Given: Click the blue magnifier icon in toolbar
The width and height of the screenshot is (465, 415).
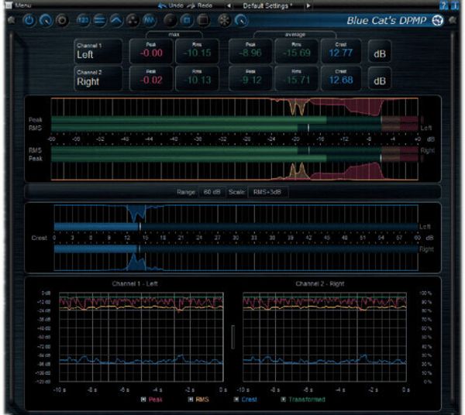Looking at the screenshot, I should (x=241, y=20).
